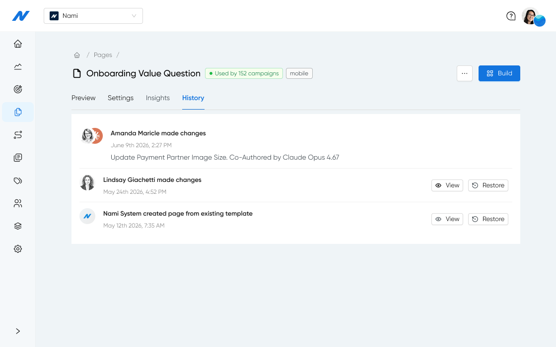Open the three-dot more options menu
Image resolution: width=556 pixels, height=347 pixels.
pyautogui.click(x=465, y=73)
